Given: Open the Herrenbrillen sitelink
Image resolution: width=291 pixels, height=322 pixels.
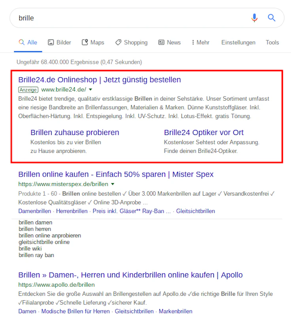Looking at the screenshot, I should pos(72,211).
